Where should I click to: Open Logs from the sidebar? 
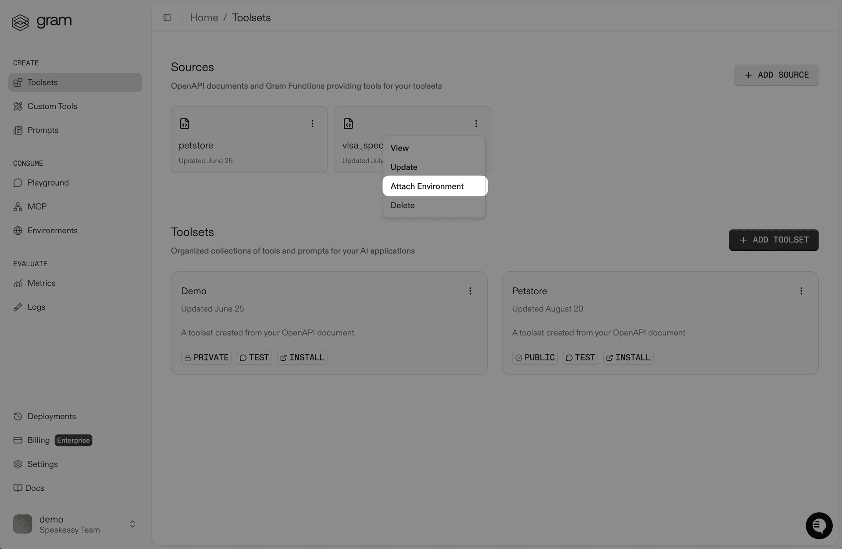pos(36,307)
